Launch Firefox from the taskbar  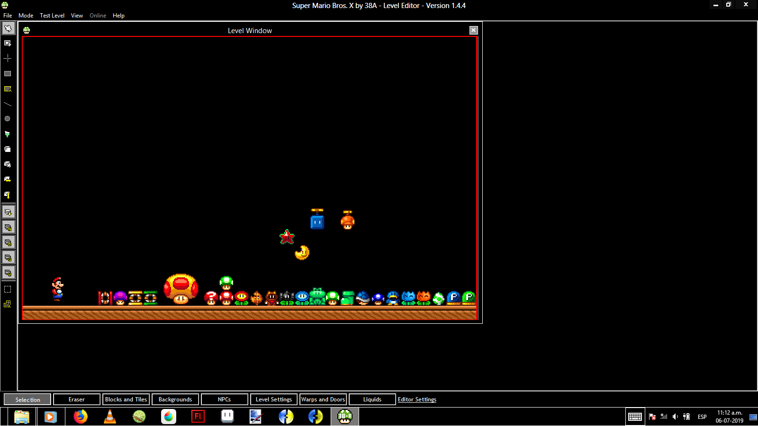(81, 417)
